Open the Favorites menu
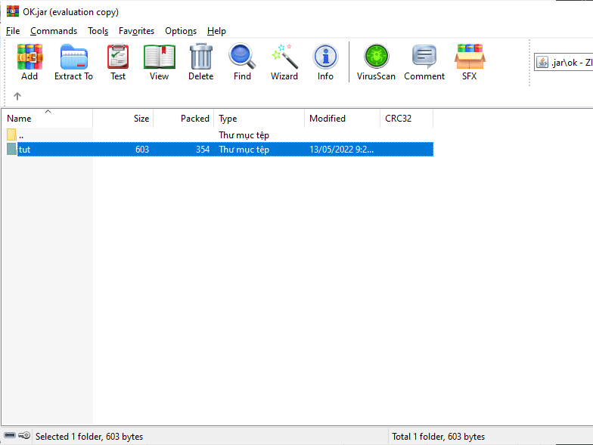 [x=136, y=31]
